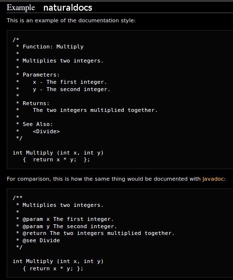The width and height of the screenshot is (233, 280).
Task: Click Multiplies two integers in the Javadoc block
Action: [63, 205]
